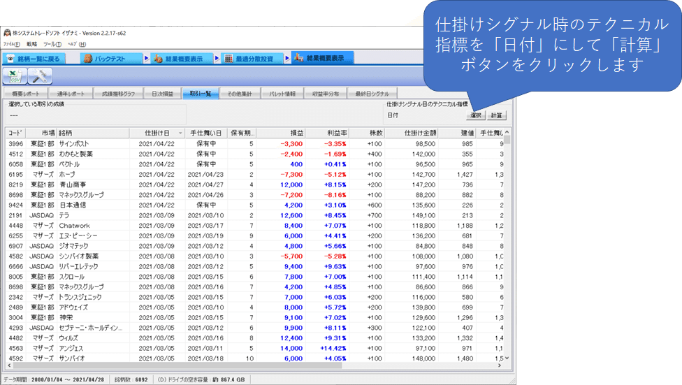
Task: Click the horizontal scrollbar left arrow
Action: coord(10,365)
